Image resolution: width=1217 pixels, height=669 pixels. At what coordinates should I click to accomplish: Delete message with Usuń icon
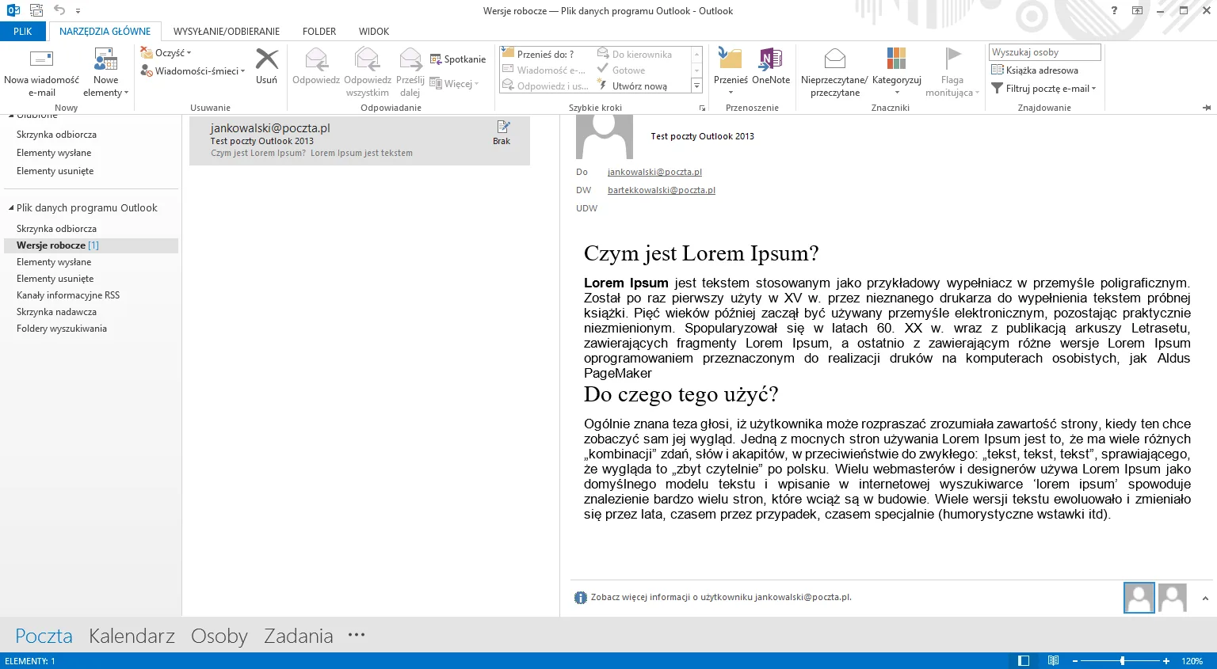[x=267, y=67]
